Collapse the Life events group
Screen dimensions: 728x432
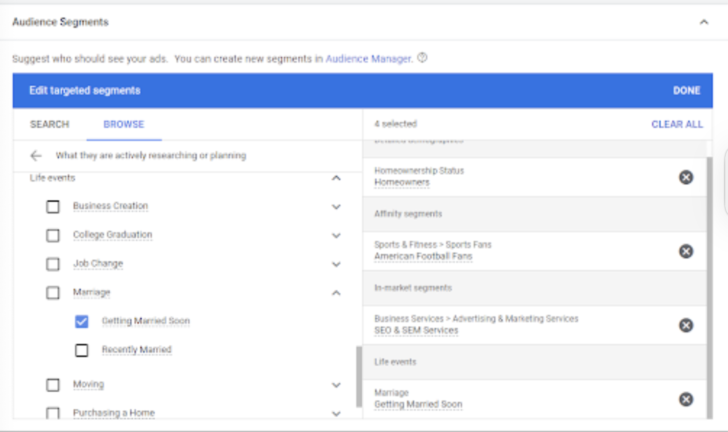click(x=336, y=178)
